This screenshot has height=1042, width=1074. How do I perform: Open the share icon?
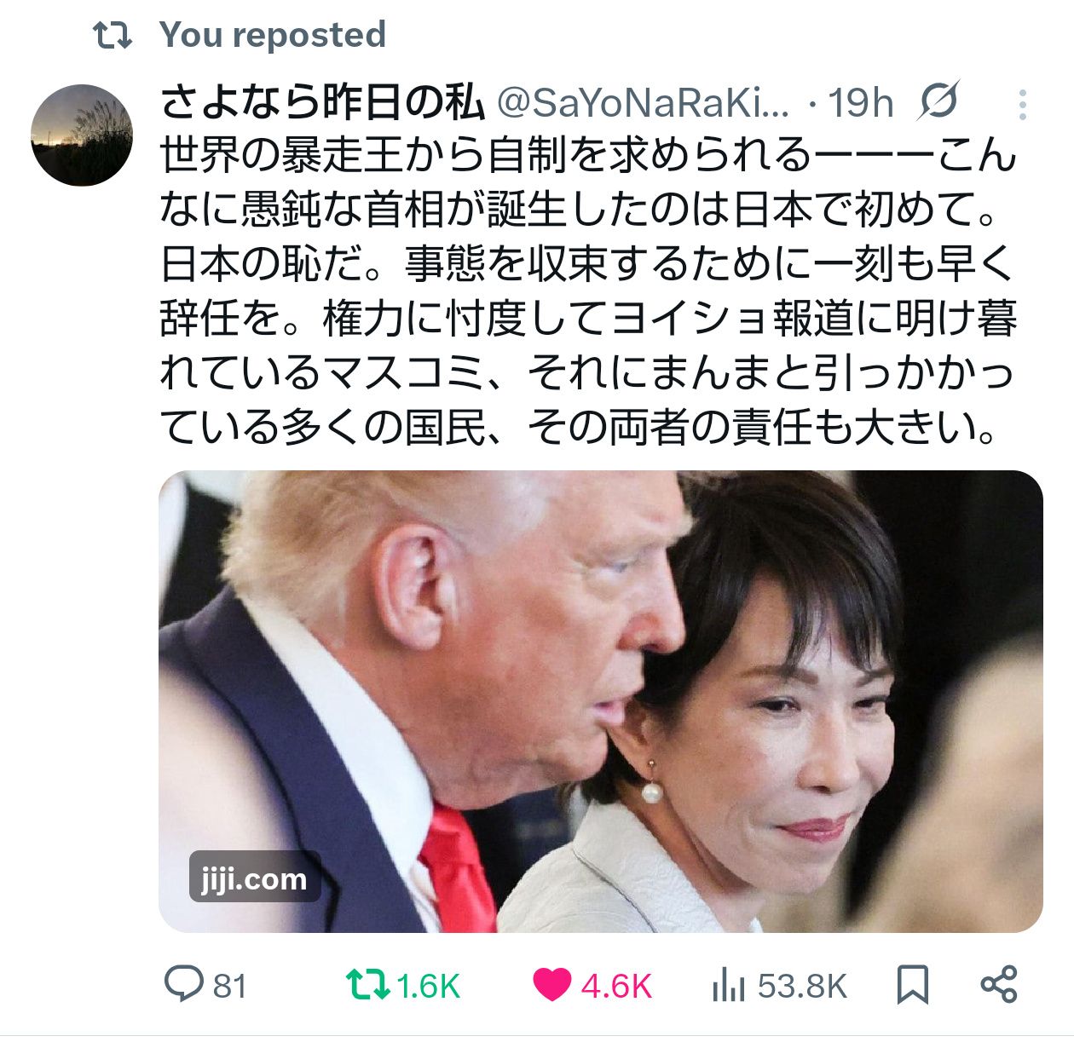pyautogui.click(x=999, y=985)
